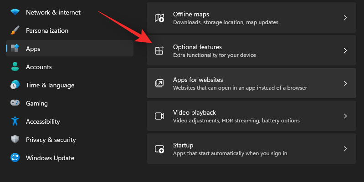Click the Optional features grid icon
Image resolution: width=364 pixels, height=182 pixels.
159,51
